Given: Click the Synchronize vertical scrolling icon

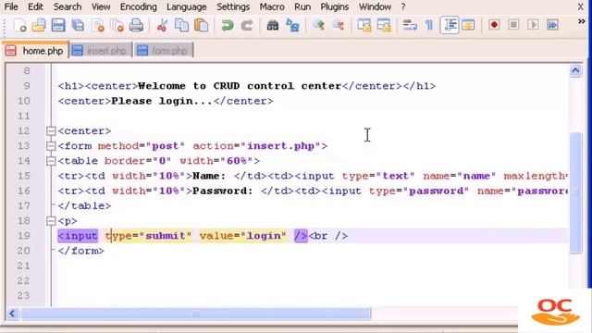Looking at the screenshot, I should point(364,25).
